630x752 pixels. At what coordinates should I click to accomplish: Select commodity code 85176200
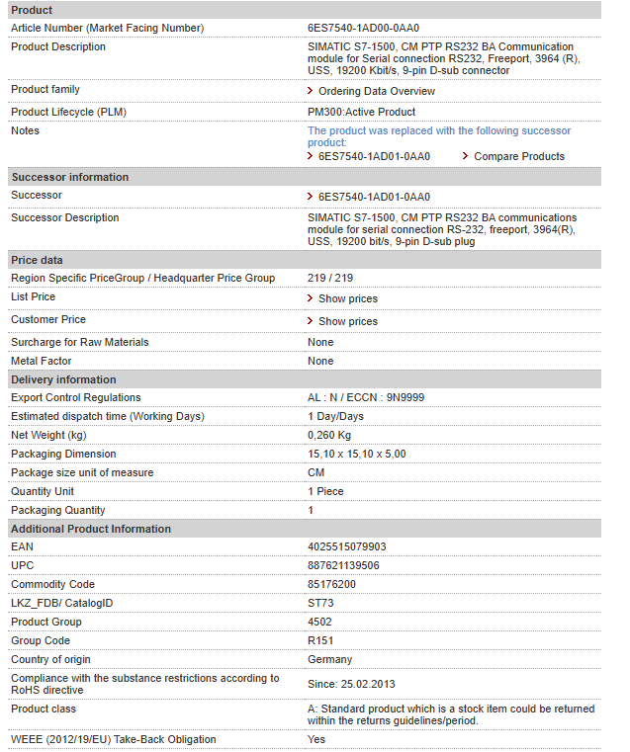[x=331, y=584]
